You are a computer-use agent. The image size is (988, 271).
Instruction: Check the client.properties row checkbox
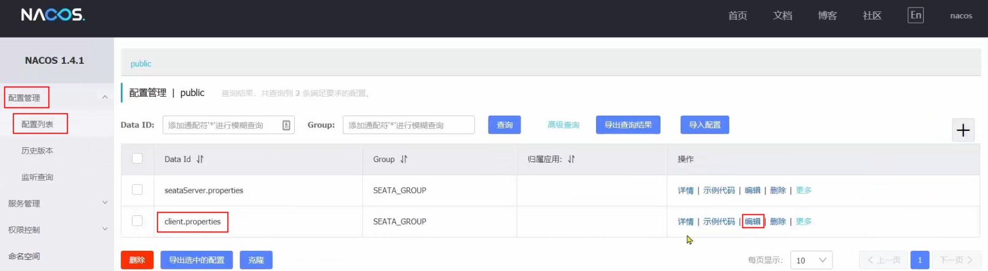point(137,220)
